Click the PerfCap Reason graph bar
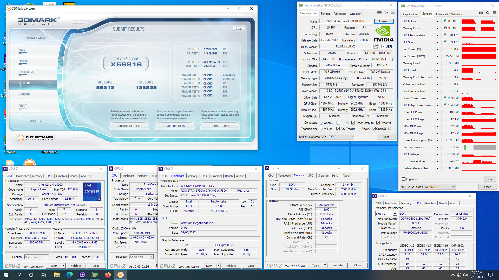 [x=478, y=147]
